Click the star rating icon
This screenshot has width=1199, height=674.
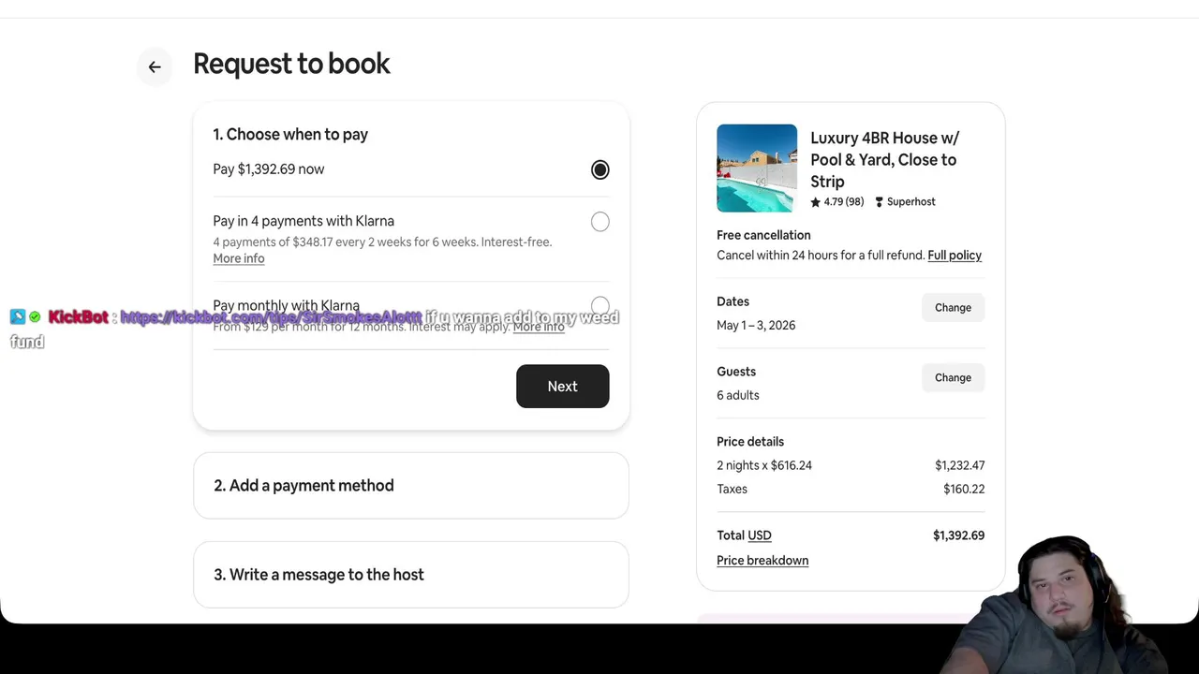tap(815, 202)
